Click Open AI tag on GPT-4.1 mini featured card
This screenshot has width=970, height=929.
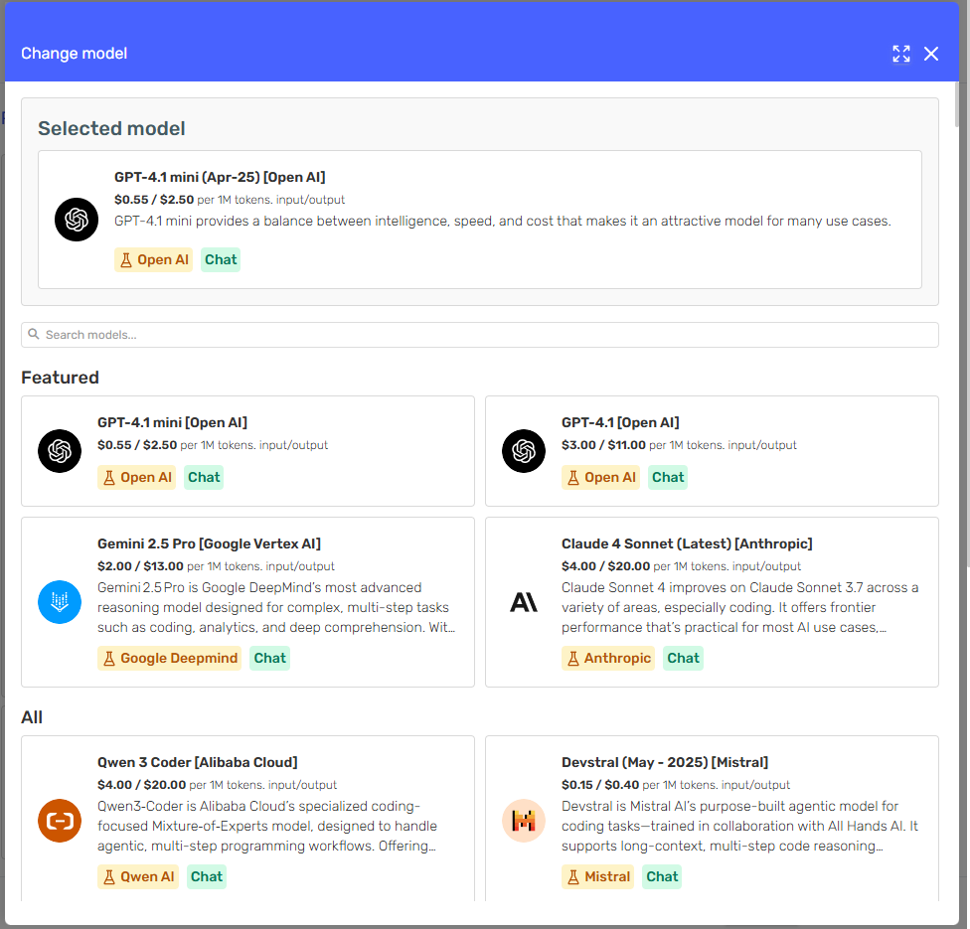pos(137,478)
